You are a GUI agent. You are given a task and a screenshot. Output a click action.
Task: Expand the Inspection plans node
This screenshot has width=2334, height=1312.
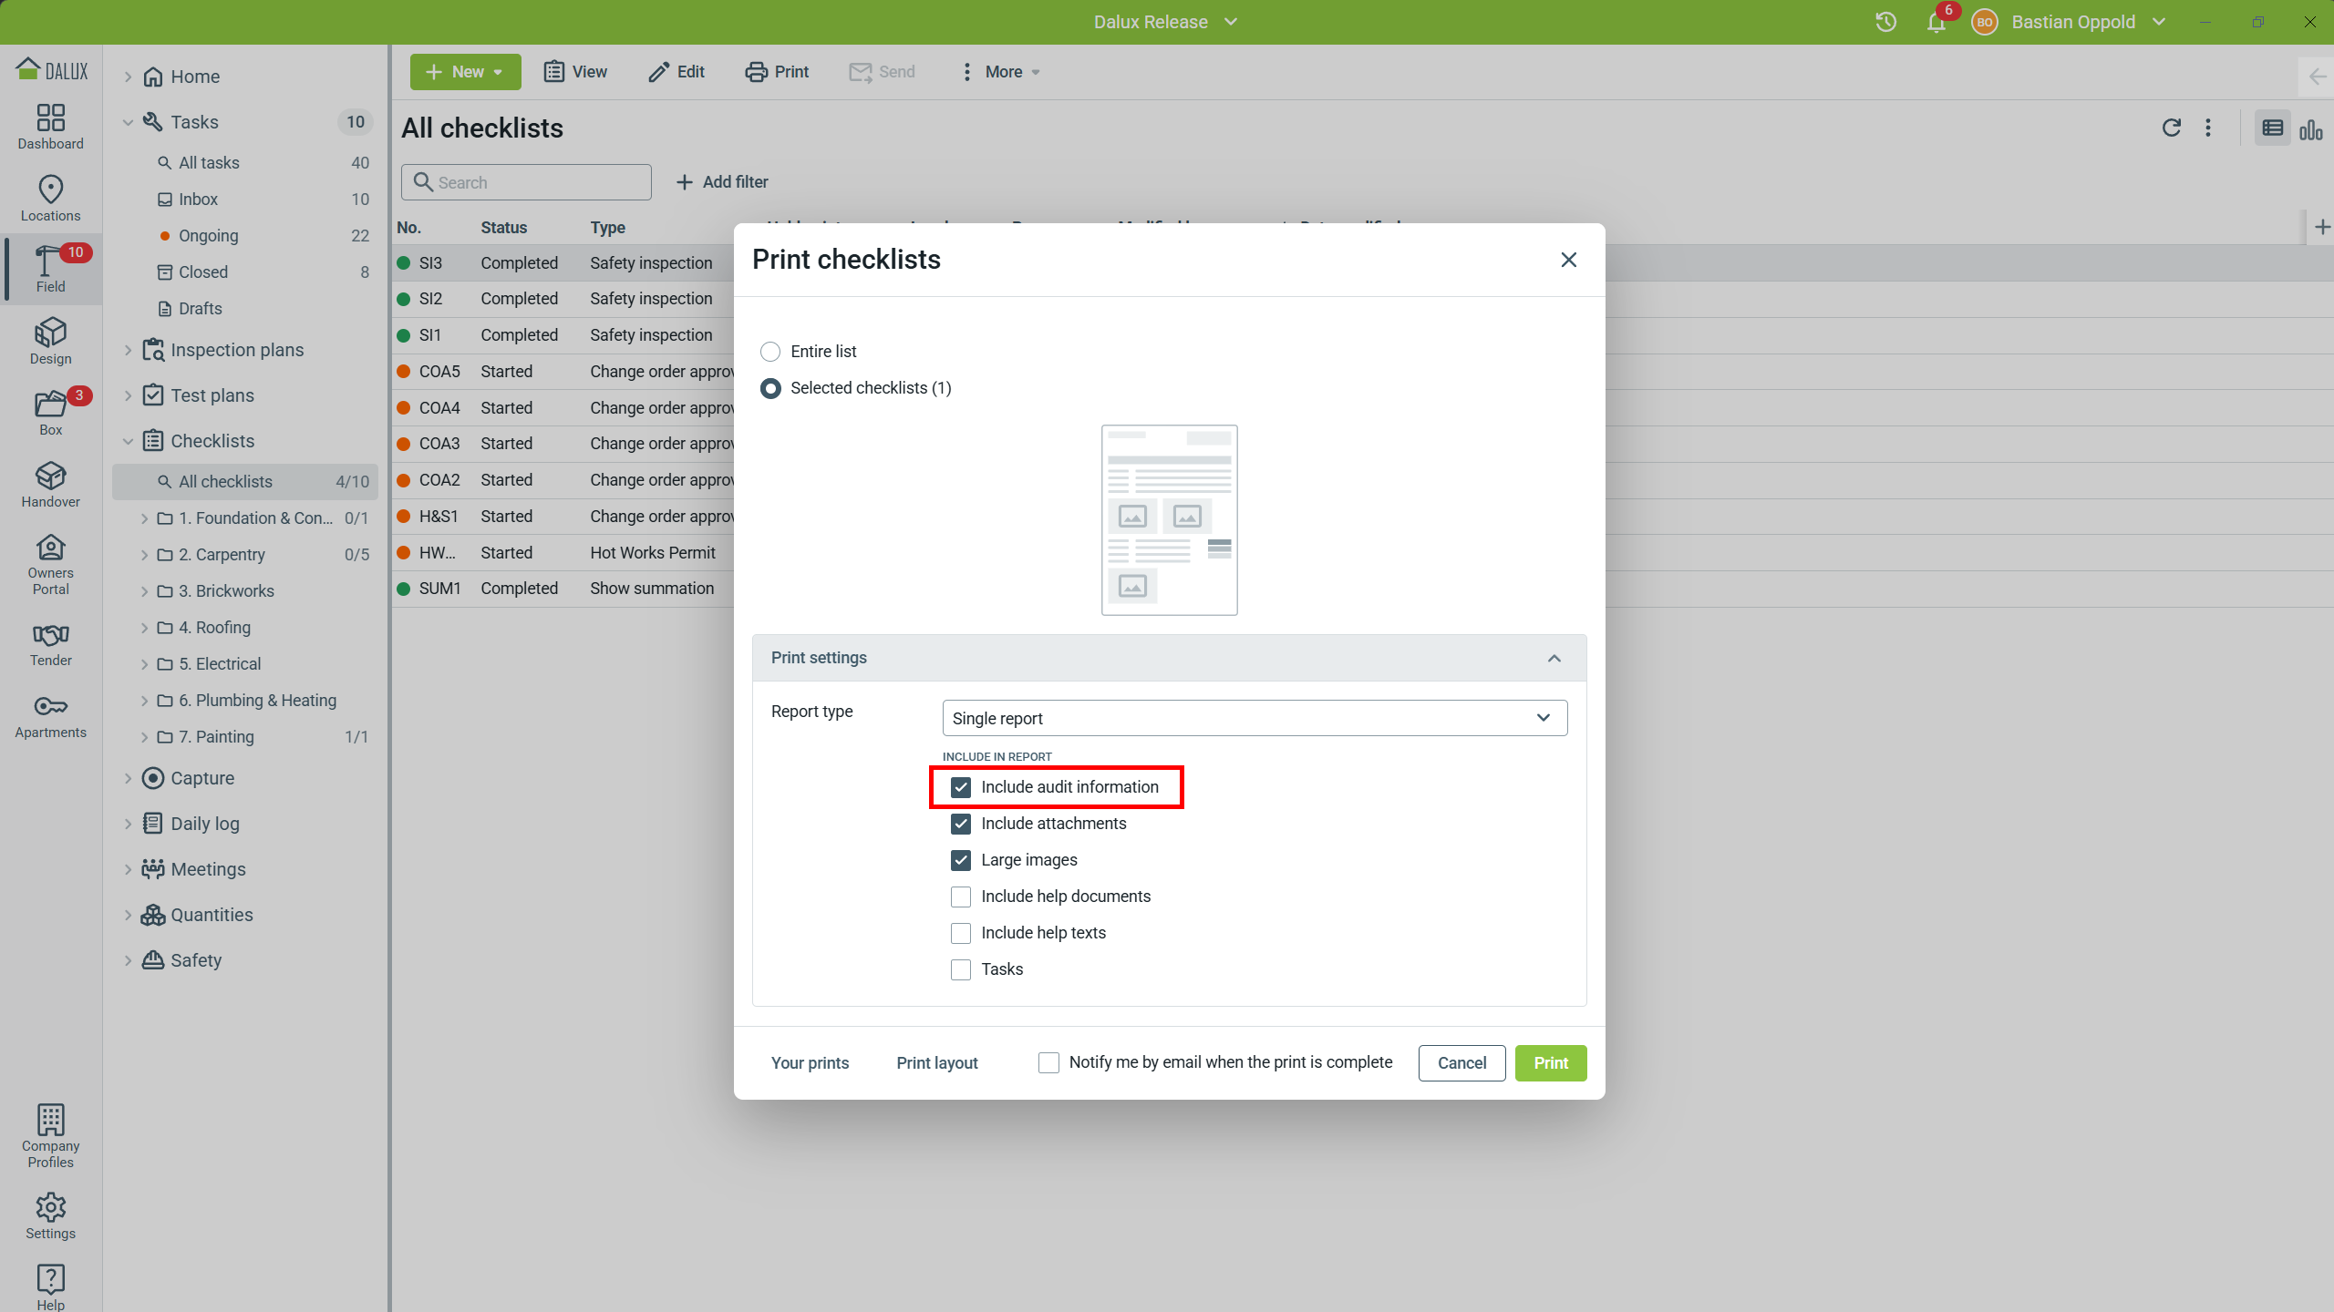click(x=128, y=350)
